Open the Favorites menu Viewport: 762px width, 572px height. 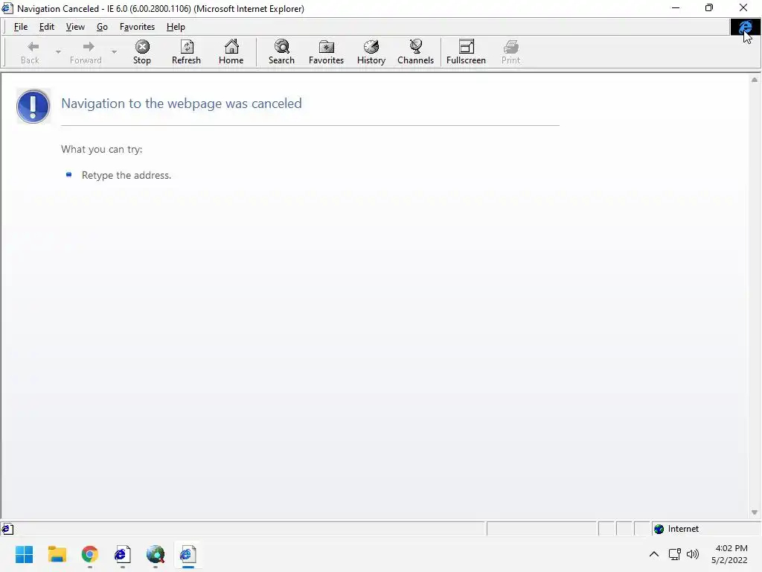137,27
